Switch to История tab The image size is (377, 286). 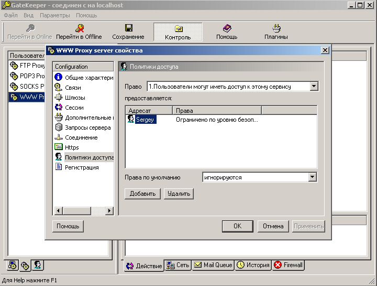(253, 265)
